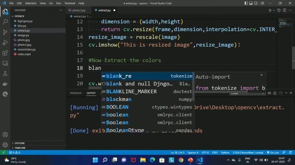
Task: Open the Extensions view
Action: (5, 53)
